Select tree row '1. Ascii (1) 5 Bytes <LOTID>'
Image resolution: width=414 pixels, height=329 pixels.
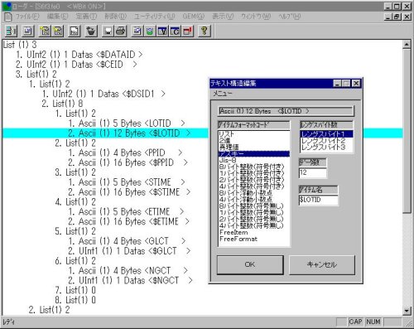(x=127, y=123)
